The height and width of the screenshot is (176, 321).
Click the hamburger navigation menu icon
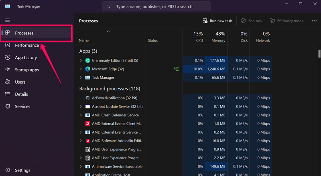tap(7, 20)
